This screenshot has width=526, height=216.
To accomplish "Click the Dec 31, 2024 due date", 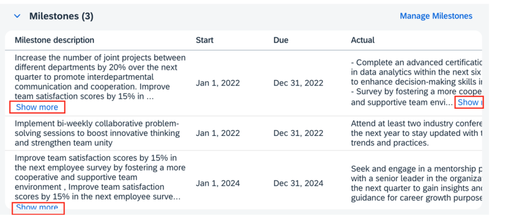I will [x=299, y=183].
